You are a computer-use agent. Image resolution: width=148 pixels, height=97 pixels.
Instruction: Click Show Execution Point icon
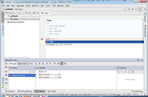32,64
